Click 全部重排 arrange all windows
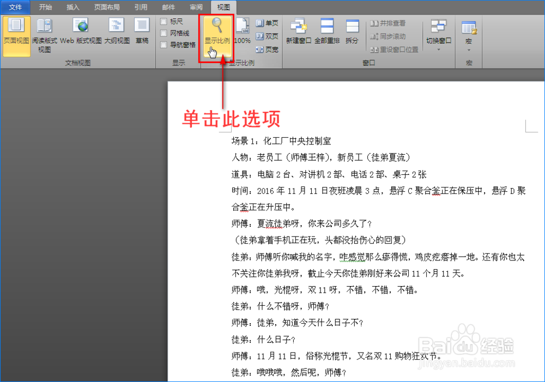Viewport: 545px width, 382px height. pyautogui.click(x=327, y=32)
